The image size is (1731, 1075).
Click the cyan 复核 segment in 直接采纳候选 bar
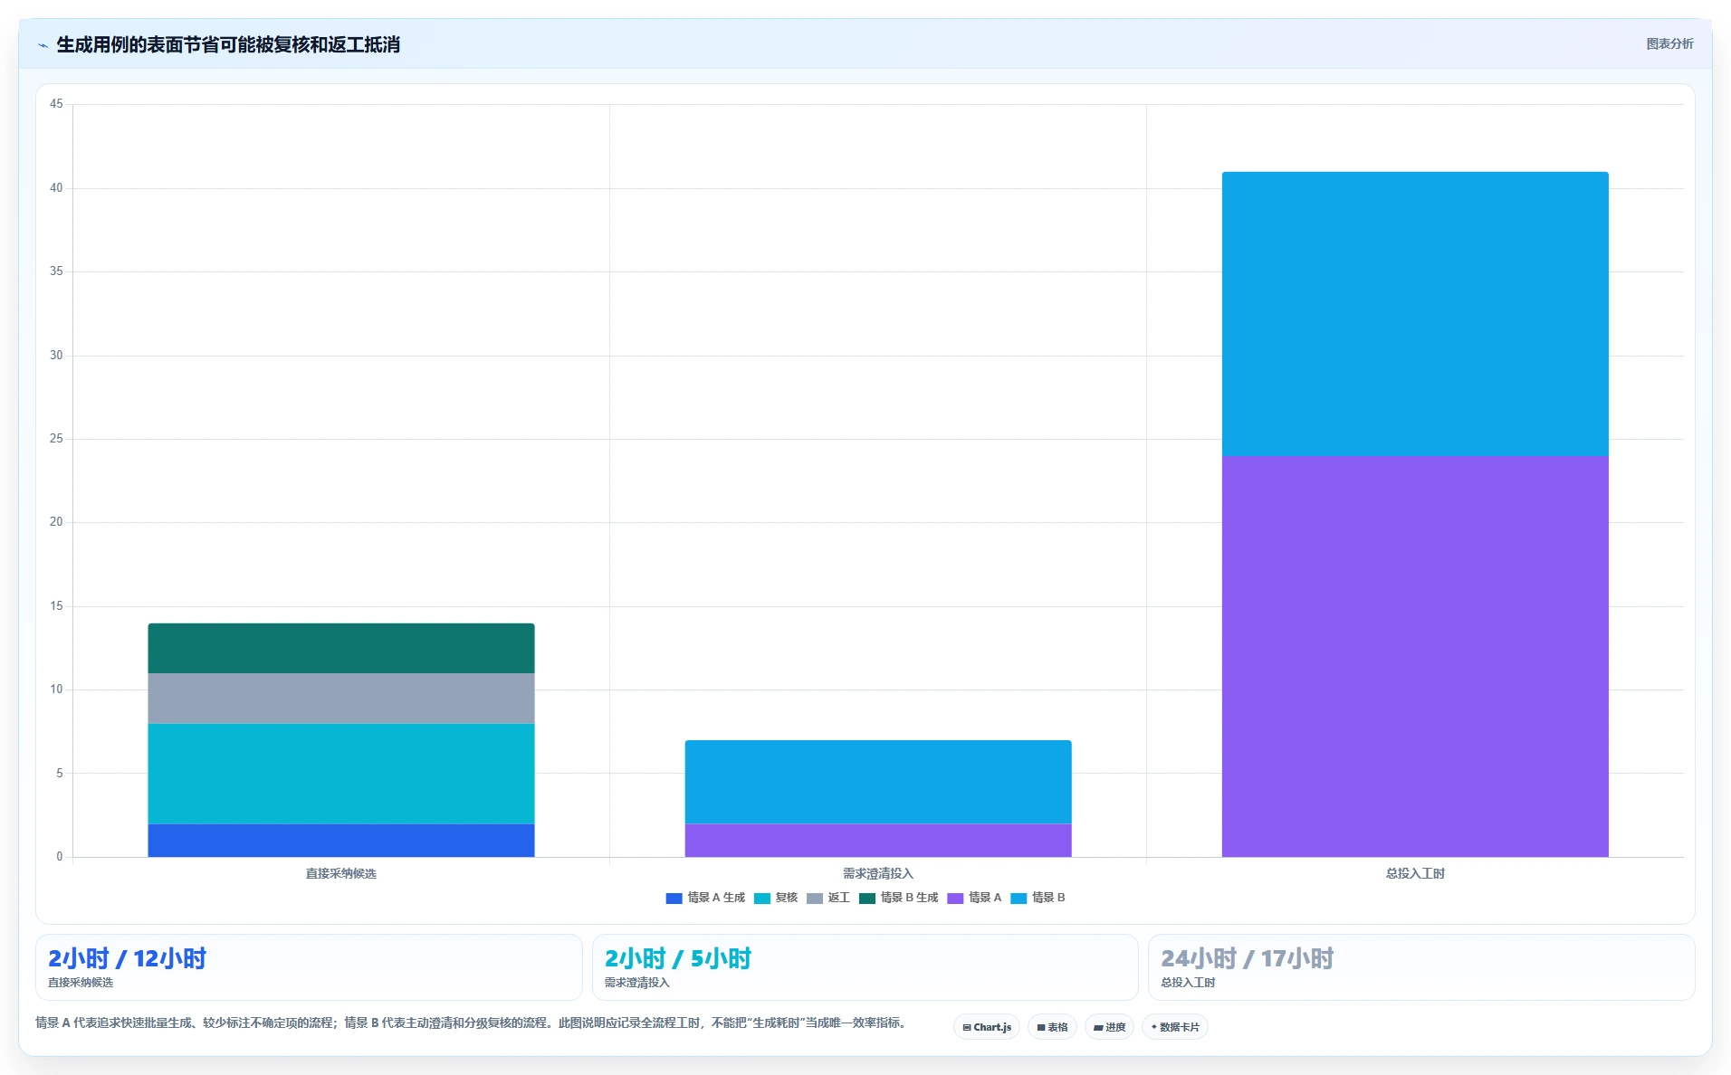[x=341, y=774]
